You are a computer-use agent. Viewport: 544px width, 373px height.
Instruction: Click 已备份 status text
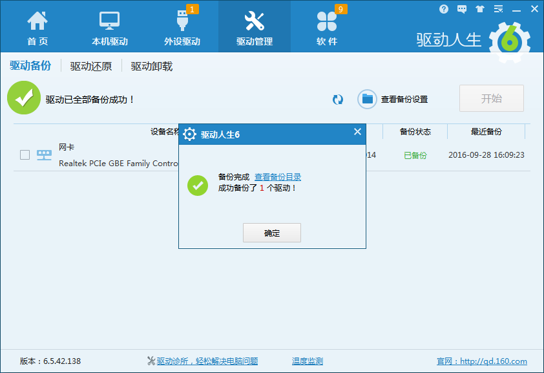pyautogui.click(x=415, y=155)
